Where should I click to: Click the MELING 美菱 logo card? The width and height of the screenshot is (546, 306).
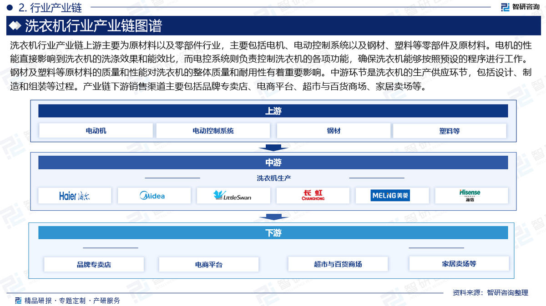(x=392, y=196)
